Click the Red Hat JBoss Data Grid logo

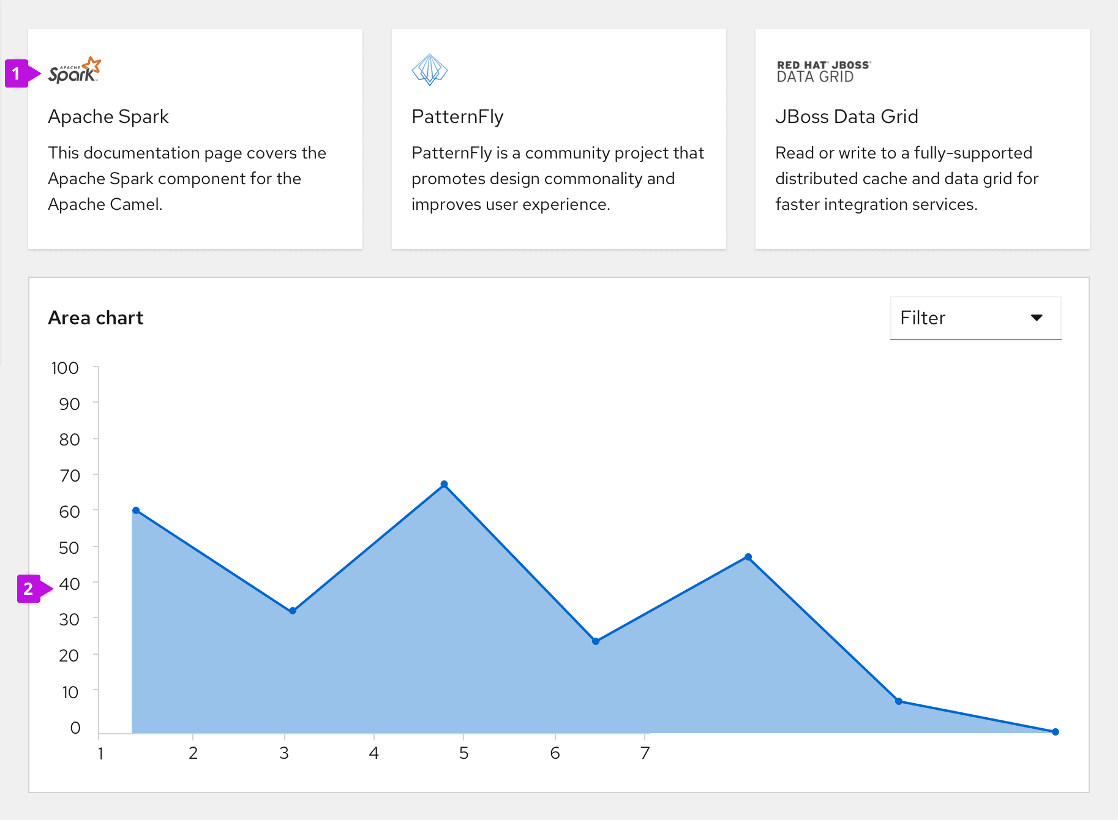[823, 72]
